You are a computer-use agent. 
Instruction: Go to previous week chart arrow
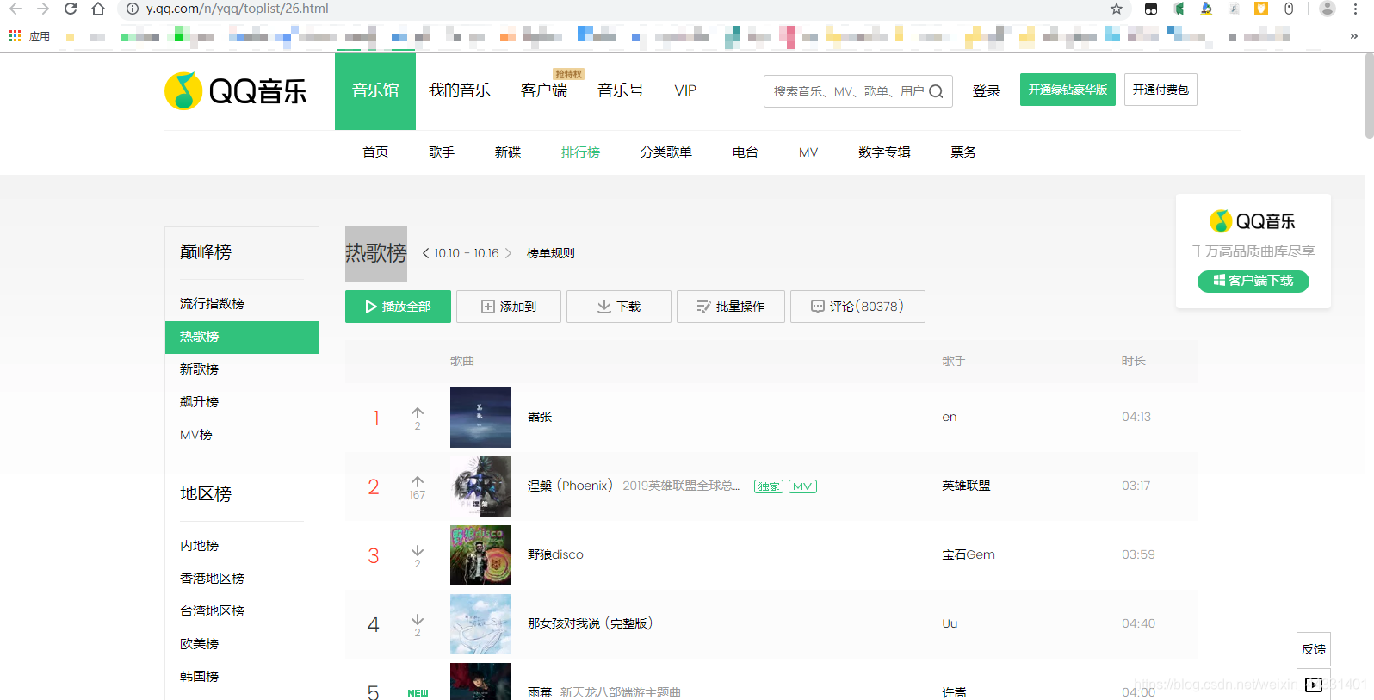click(x=425, y=253)
